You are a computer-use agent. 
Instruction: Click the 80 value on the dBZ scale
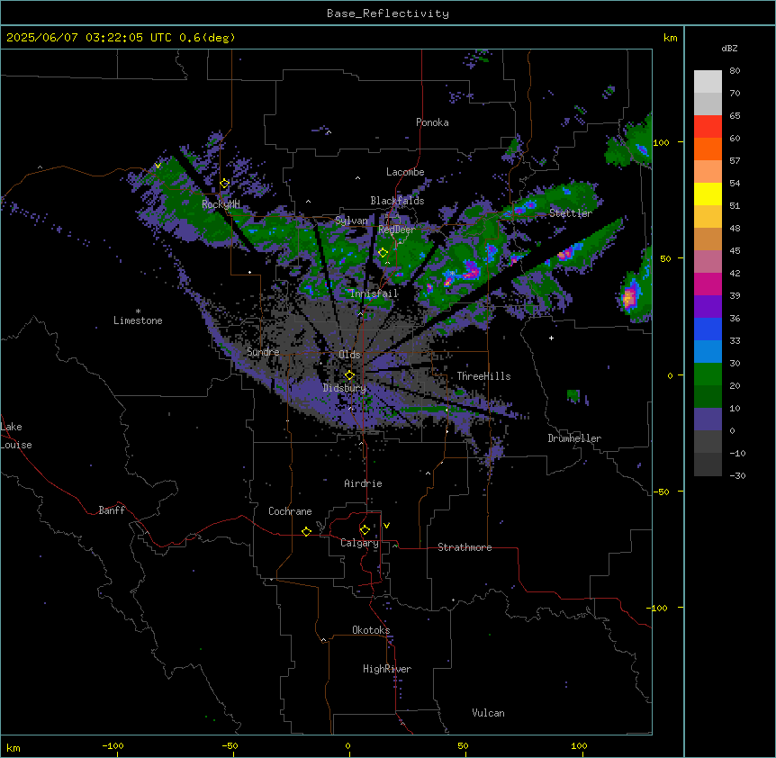735,71
